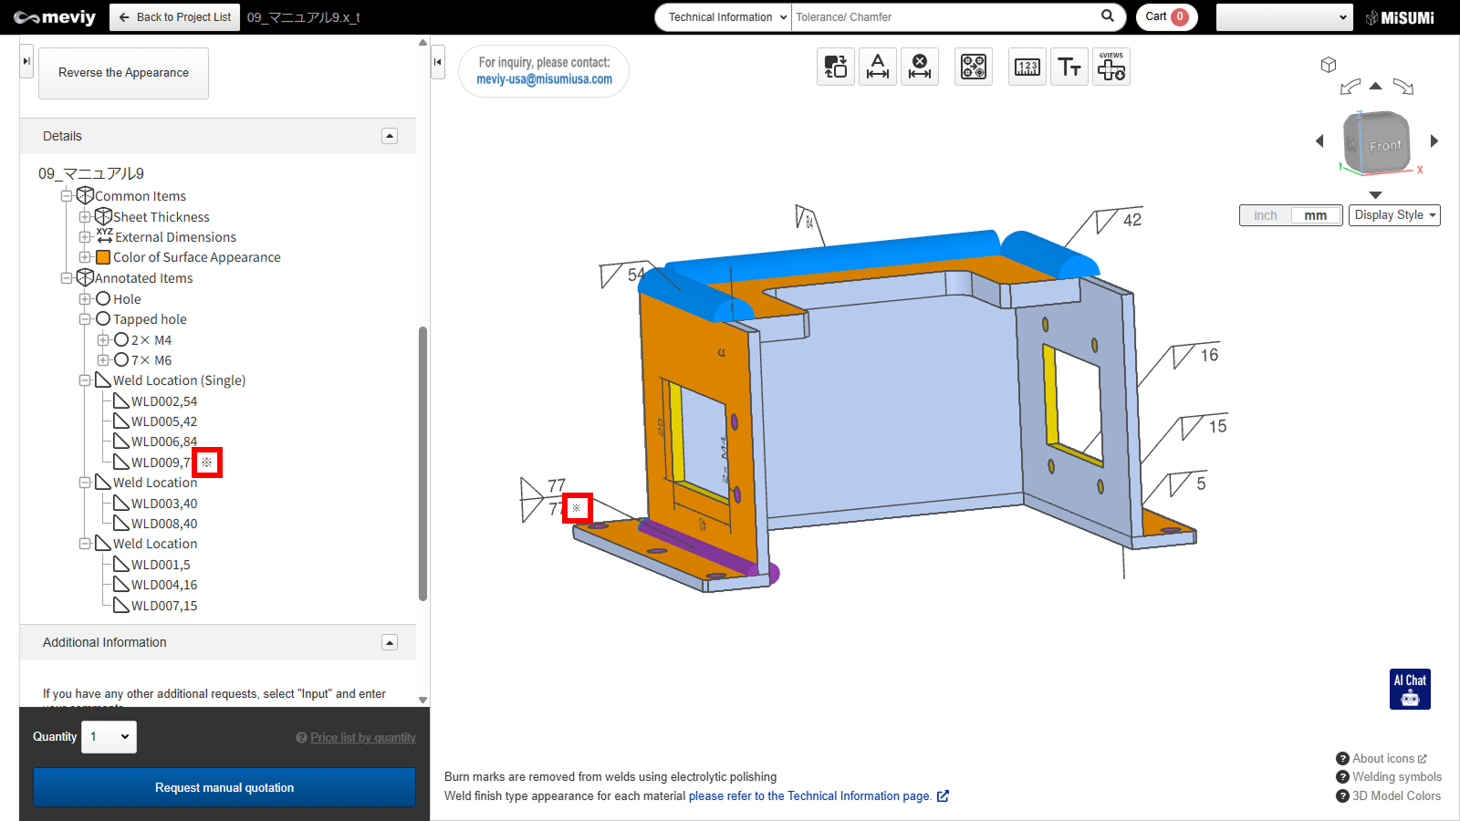Click the text size Tt icon

click(1069, 67)
